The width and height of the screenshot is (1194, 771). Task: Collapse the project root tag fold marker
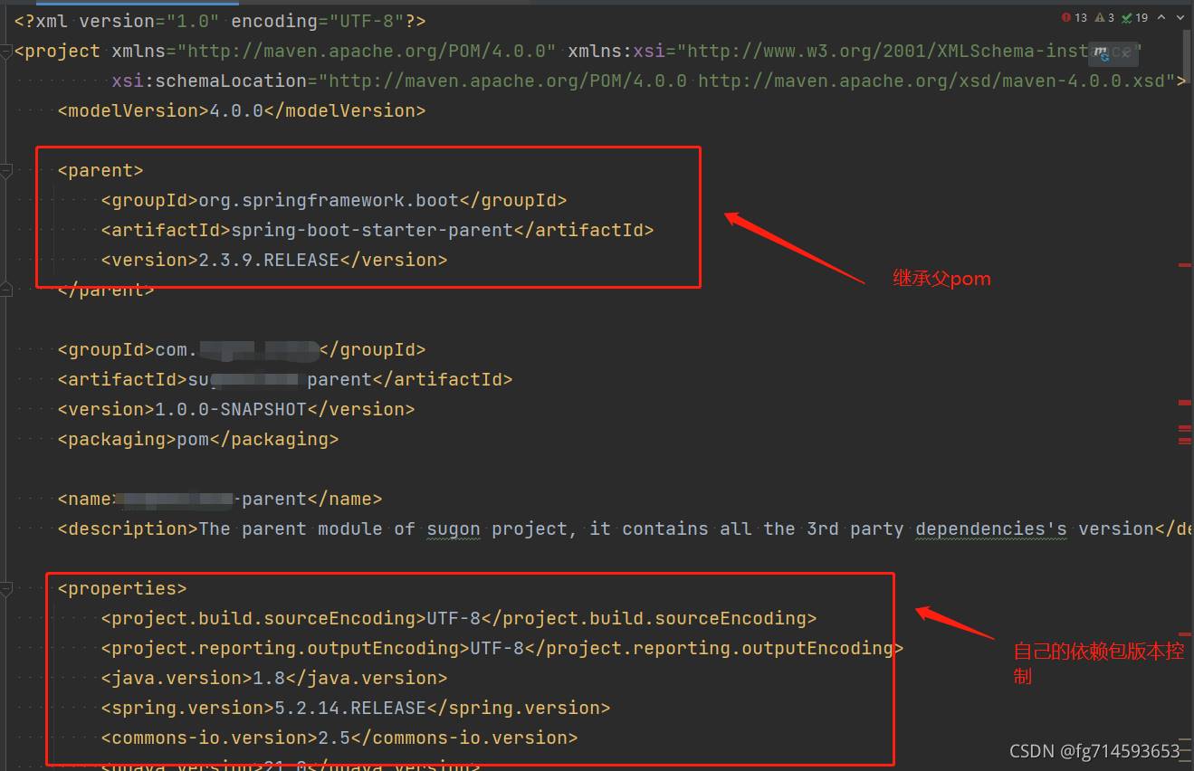click(x=5, y=51)
